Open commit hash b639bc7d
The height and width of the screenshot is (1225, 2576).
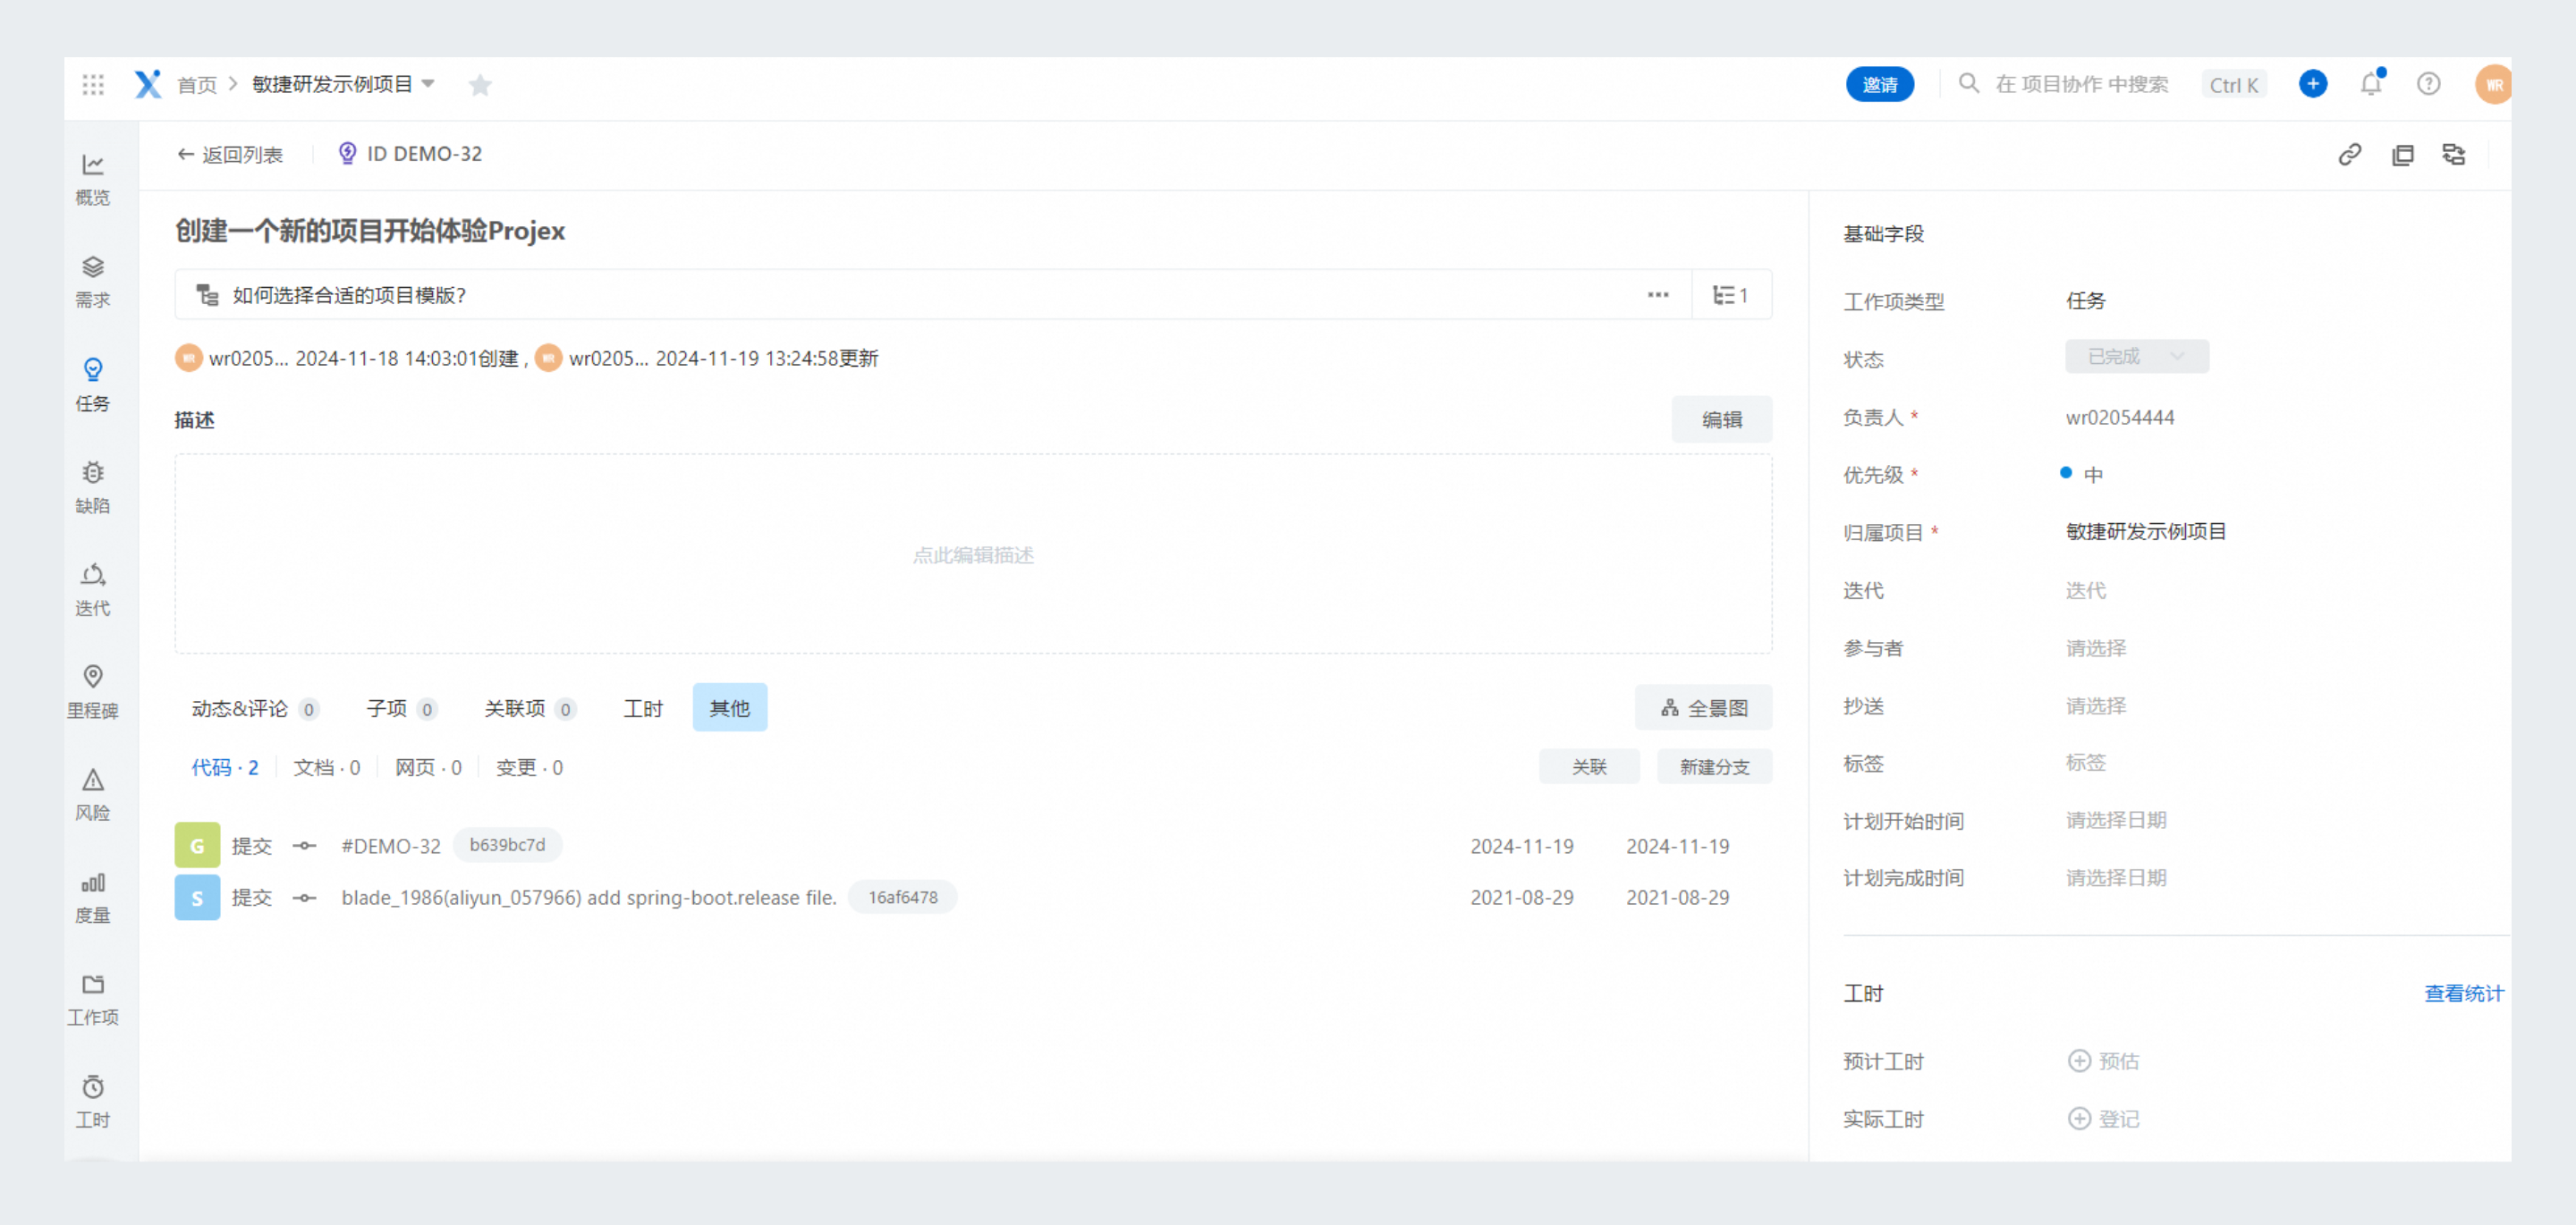coord(507,845)
